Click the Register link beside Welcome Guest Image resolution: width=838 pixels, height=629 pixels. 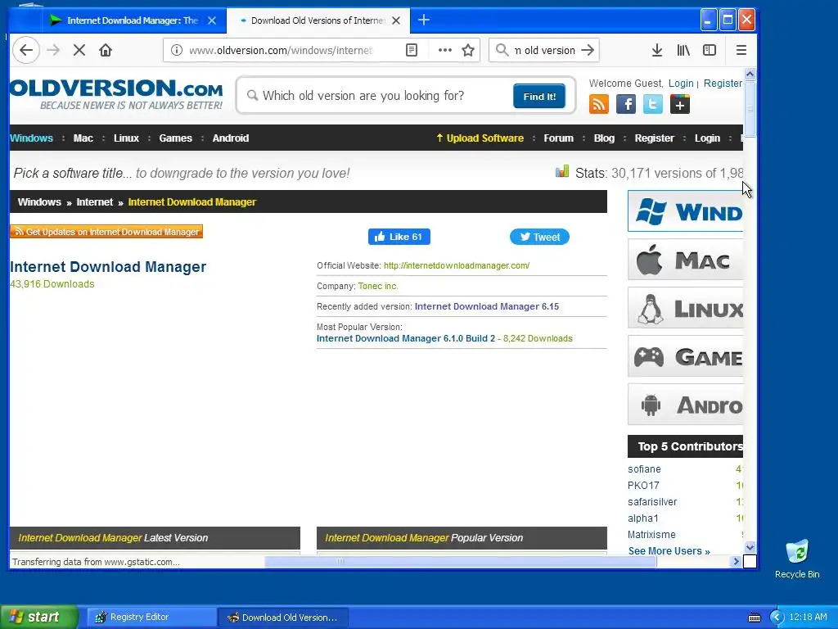723,84
